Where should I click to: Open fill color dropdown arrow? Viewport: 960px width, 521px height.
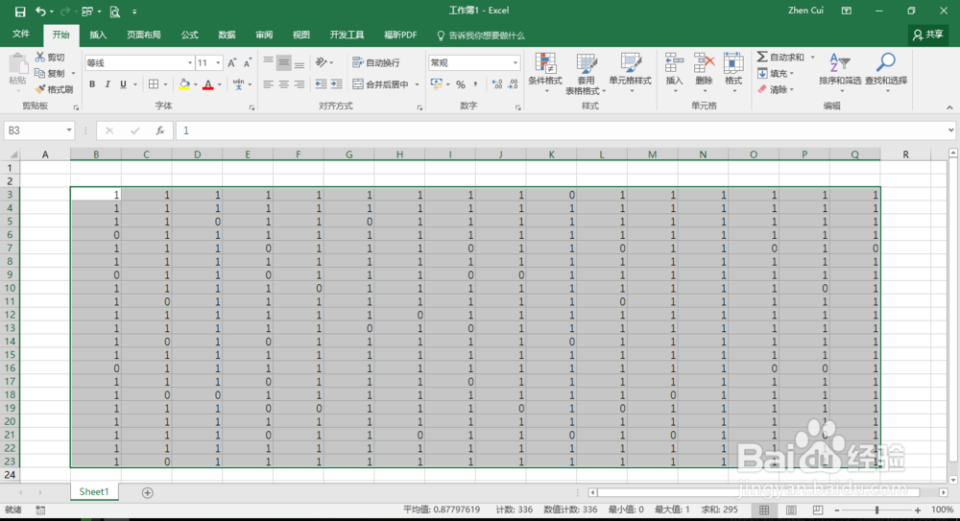coord(195,84)
